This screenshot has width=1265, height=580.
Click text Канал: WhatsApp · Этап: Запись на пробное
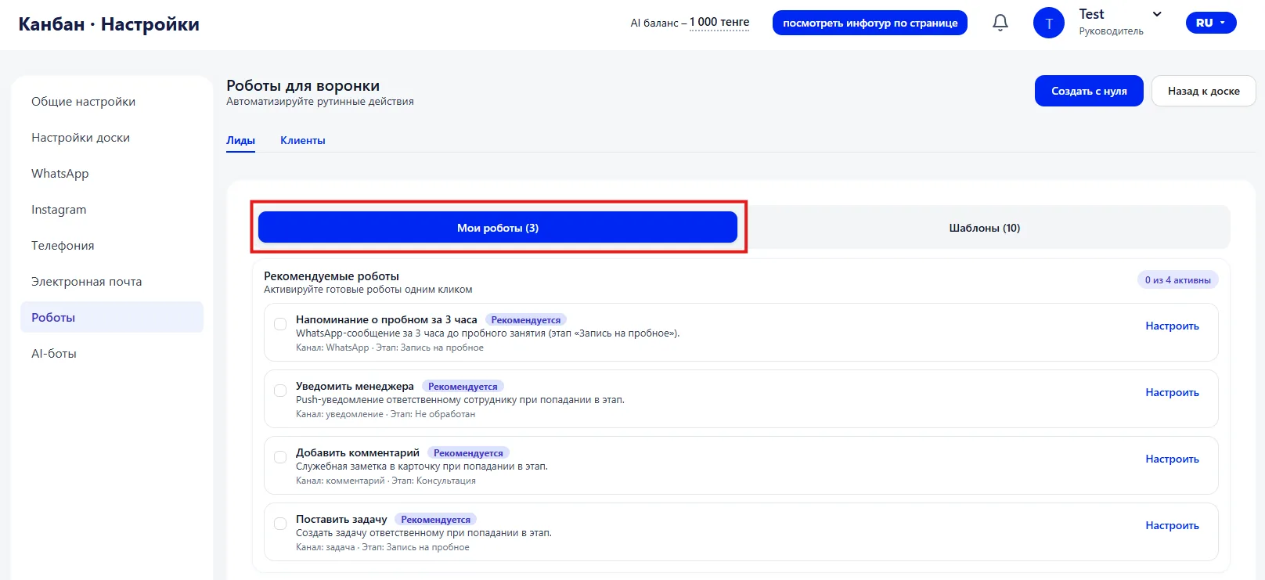pos(390,348)
